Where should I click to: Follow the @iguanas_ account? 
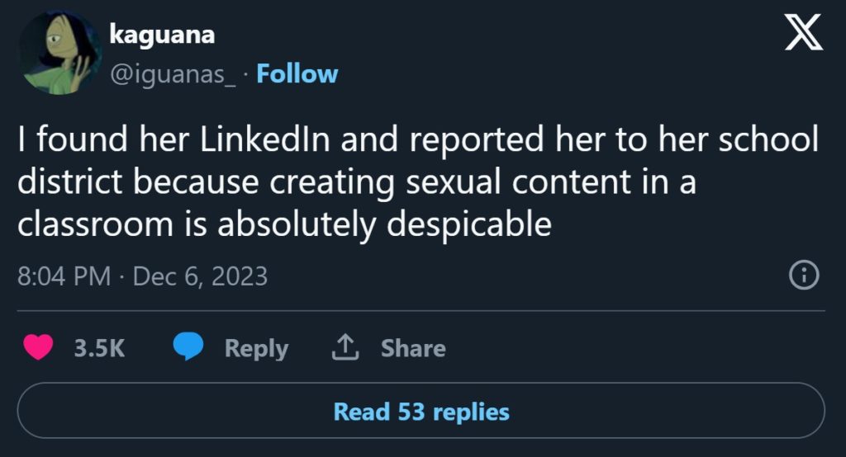297,74
